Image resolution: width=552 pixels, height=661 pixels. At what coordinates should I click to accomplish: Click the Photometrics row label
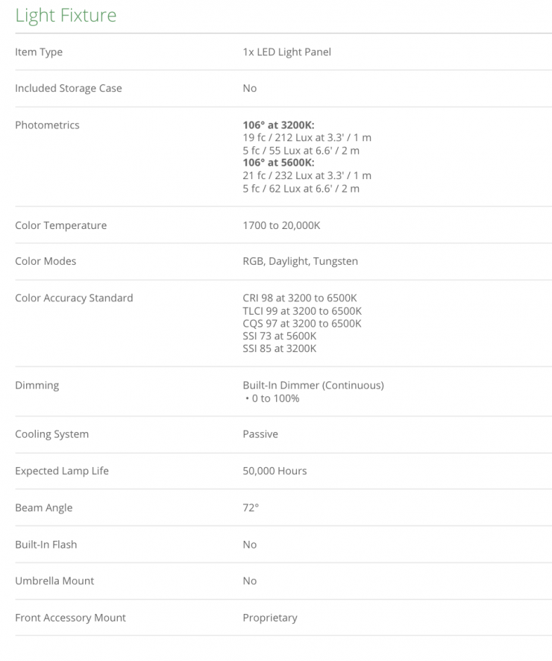tap(47, 125)
